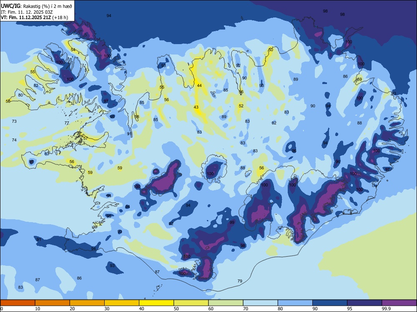The height and width of the screenshot is (312, 417).
Task: Click the pale blue 70–80 legend swatch
Action: coord(260,303)
